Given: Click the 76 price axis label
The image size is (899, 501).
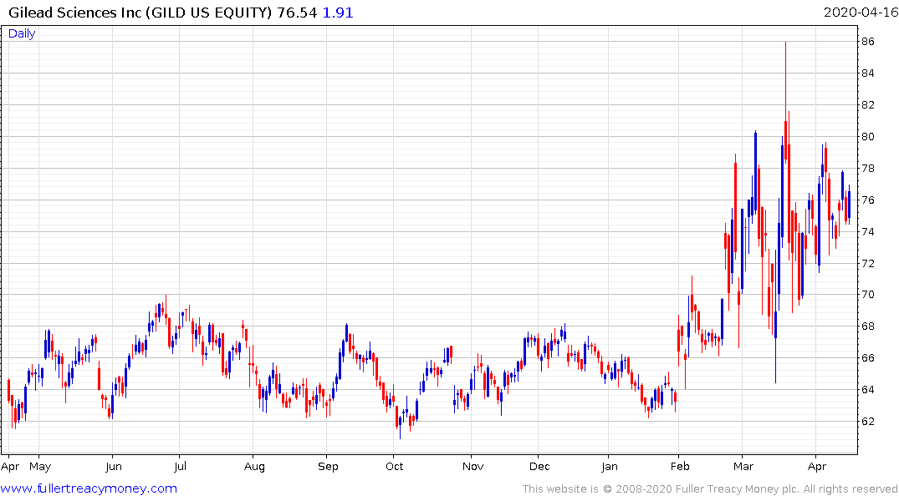Looking at the screenshot, I should pos(867,200).
